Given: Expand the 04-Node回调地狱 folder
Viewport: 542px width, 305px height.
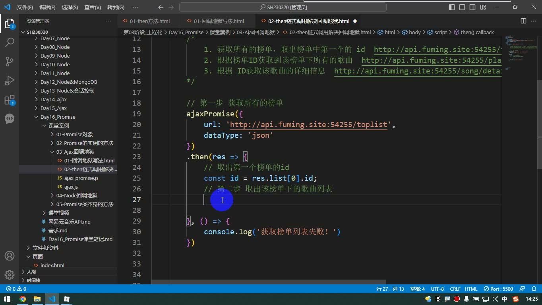Looking at the screenshot, I should [x=68, y=195].
